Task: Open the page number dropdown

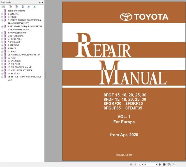Action: (156, 164)
